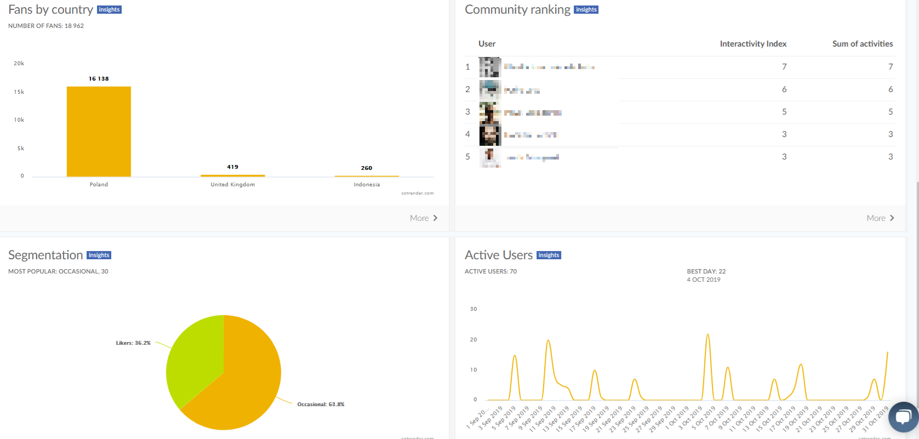Open avatar of second ranked user
919x439 pixels.
[x=490, y=89]
